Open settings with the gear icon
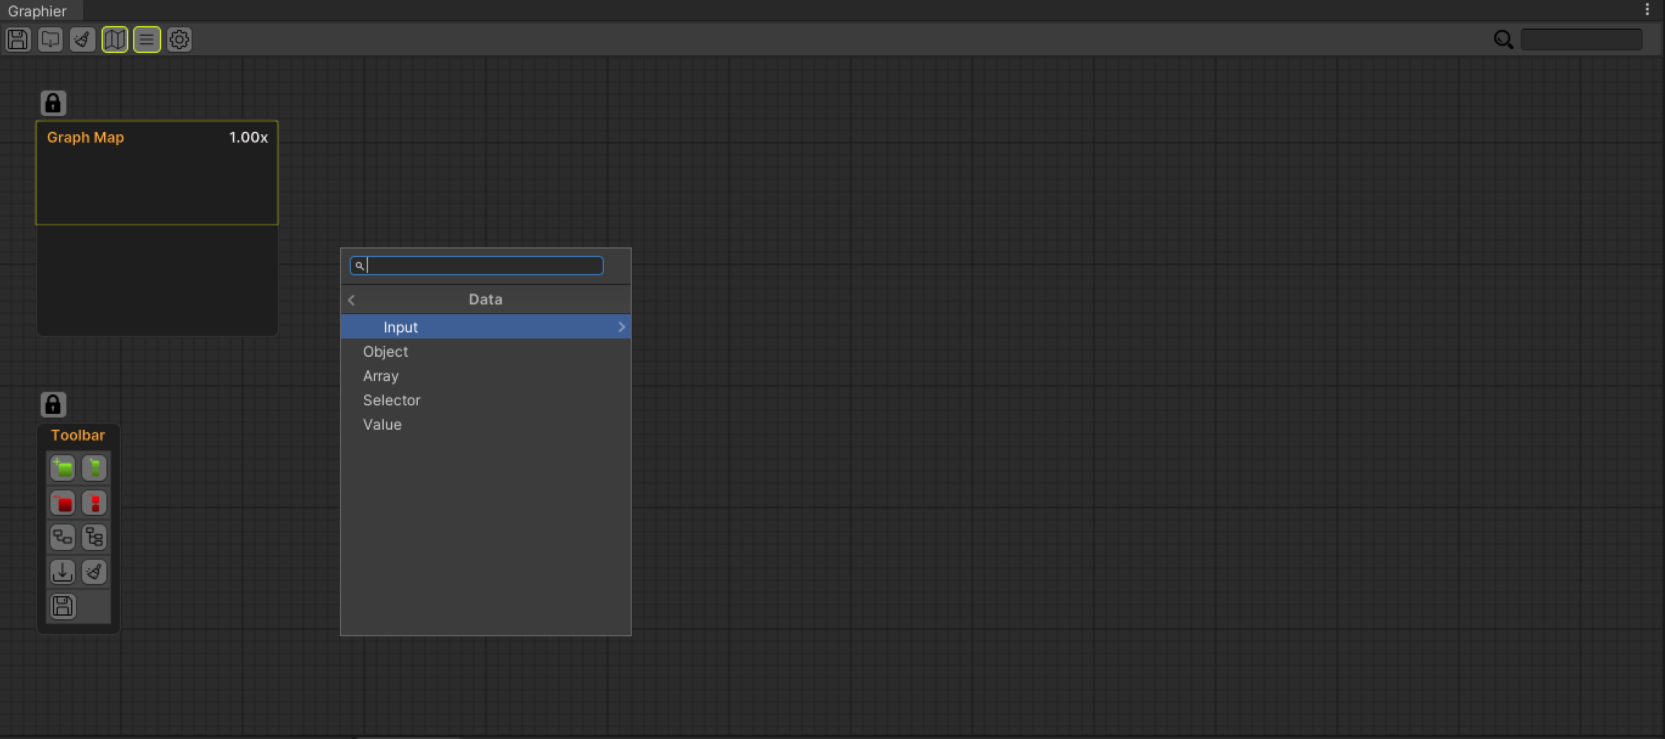This screenshot has height=739, width=1665. coord(179,40)
